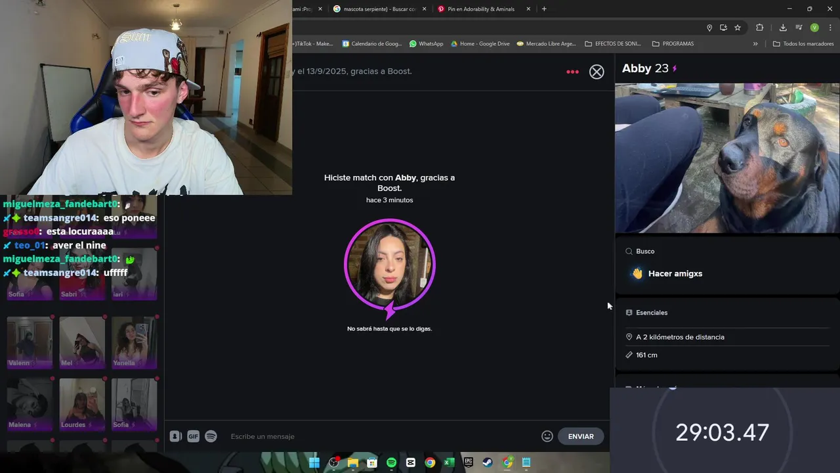Open Notepad from the taskbar
840x473 pixels.
526,462
